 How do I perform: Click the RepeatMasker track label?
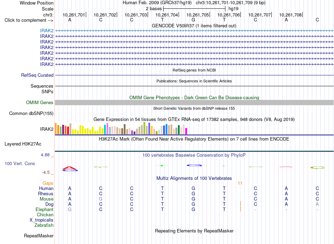click(39, 236)
